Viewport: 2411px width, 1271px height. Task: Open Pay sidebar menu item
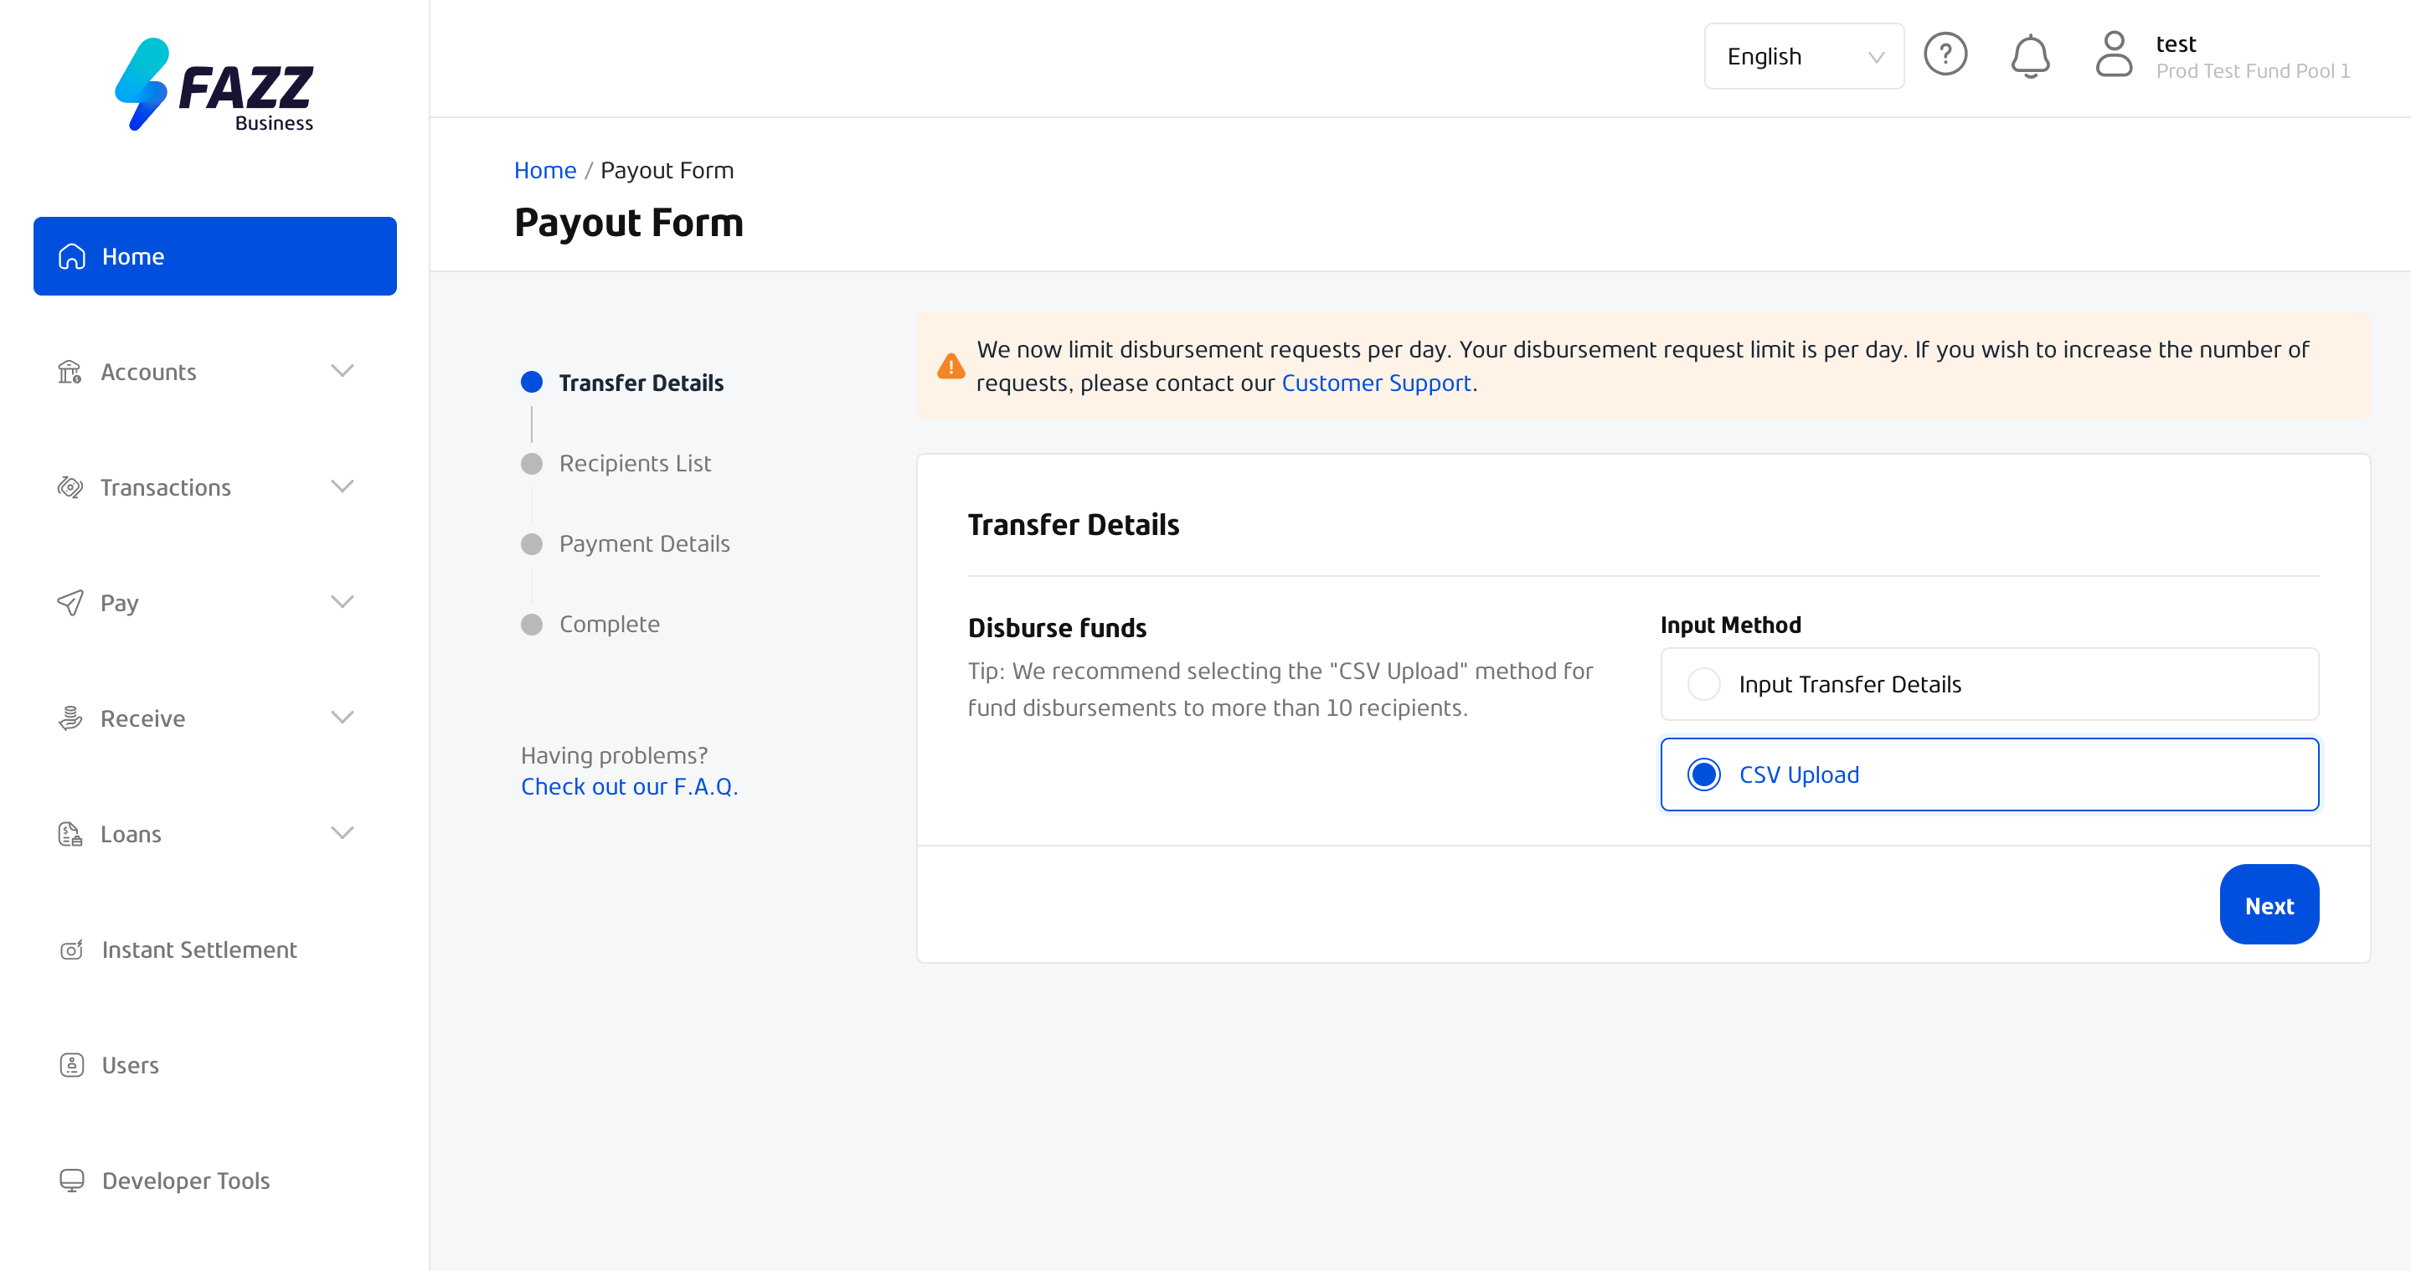pyautogui.click(x=215, y=603)
